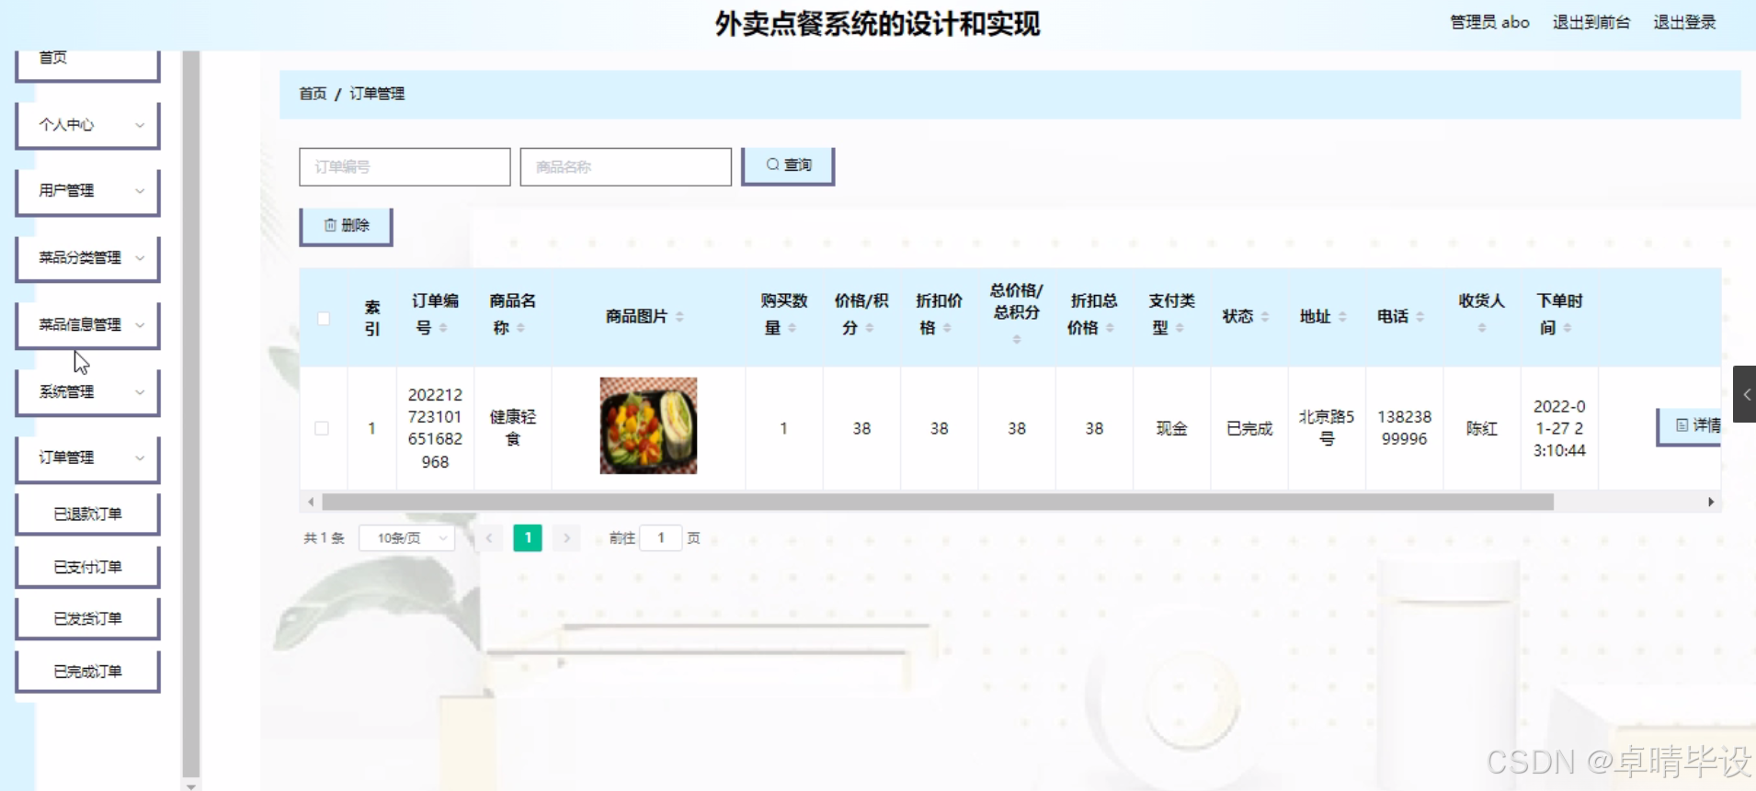Sort by 下单时间 column arrows
The width and height of the screenshot is (1756, 791).
[1568, 328]
